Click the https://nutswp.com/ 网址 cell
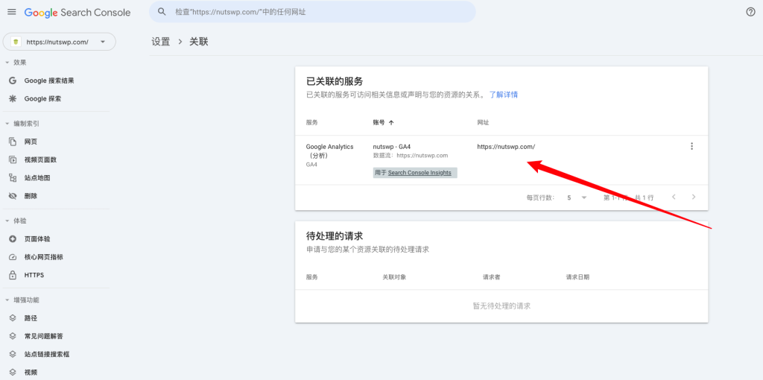This screenshot has width=763, height=380. [506, 147]
